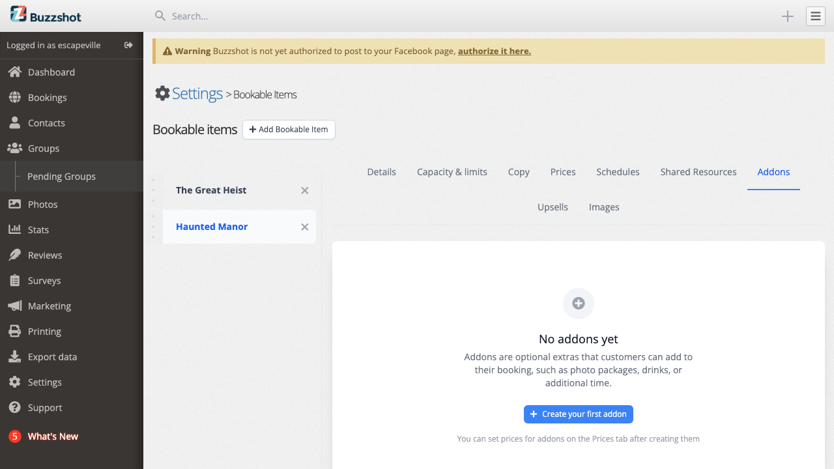Open Bookings in sidebar
Screen dimensions: 834x469
pyautogui.click(x=48, y=98)
